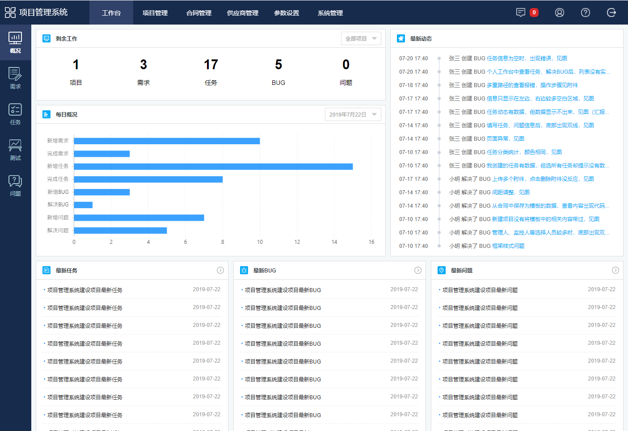
Task: Open more of 最新任务 via arrow icon
Action: pos(220,270)
